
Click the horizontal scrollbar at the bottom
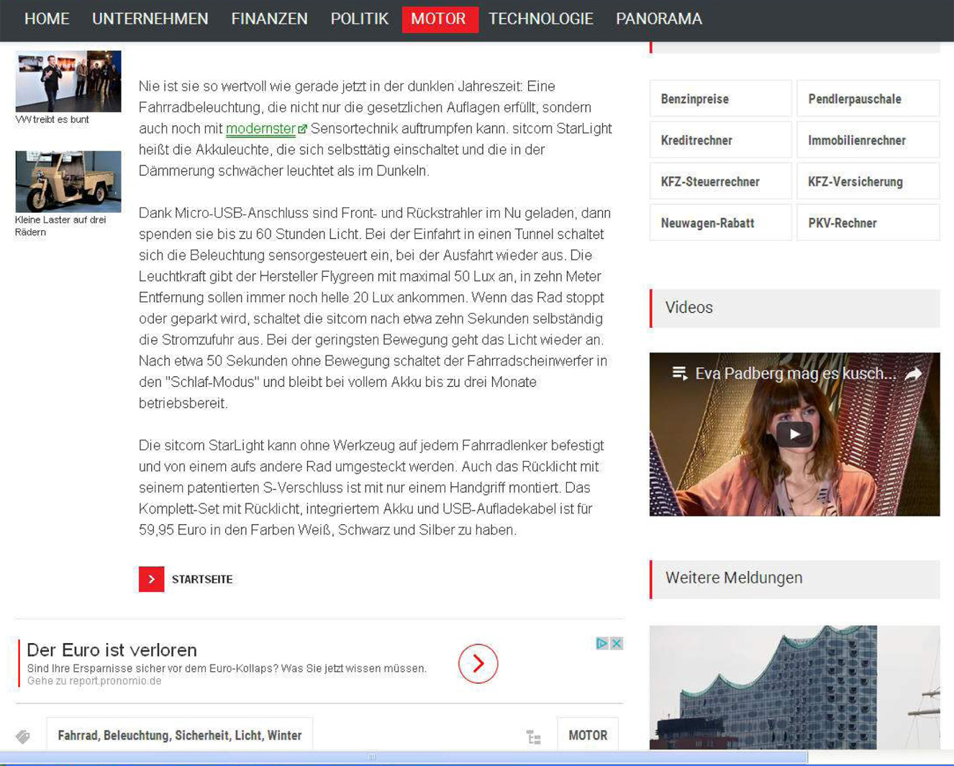(403, 757)
